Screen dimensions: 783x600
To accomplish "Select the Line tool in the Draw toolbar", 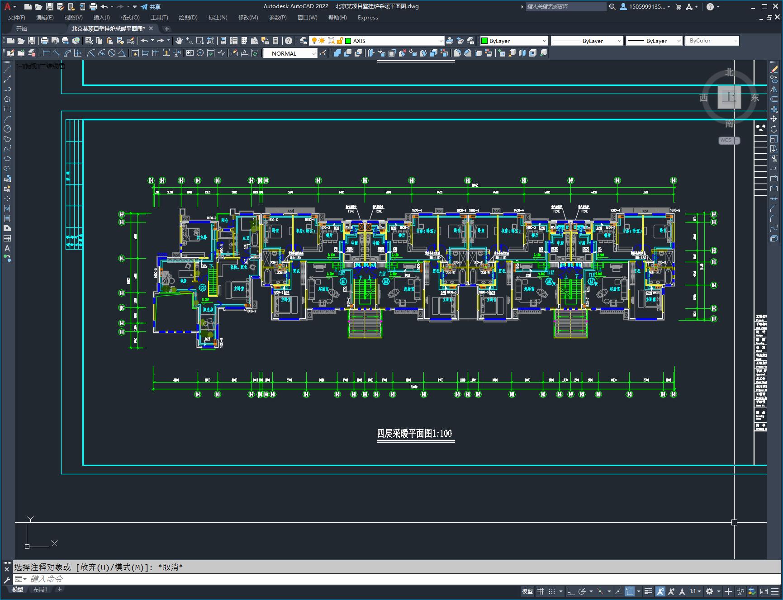I will click(7, 69).
